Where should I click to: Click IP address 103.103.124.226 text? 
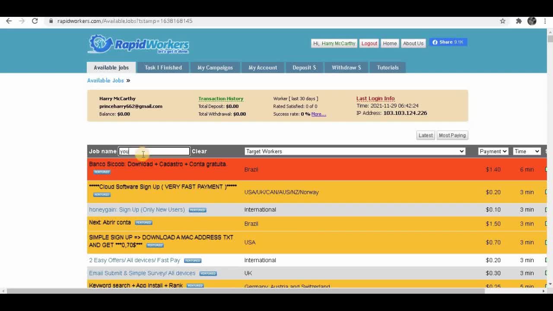point(405,113)
